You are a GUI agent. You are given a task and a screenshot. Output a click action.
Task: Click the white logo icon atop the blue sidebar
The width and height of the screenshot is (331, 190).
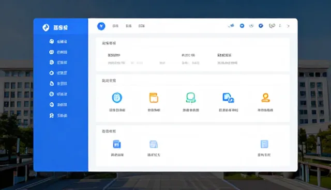(x=46, y=27)
